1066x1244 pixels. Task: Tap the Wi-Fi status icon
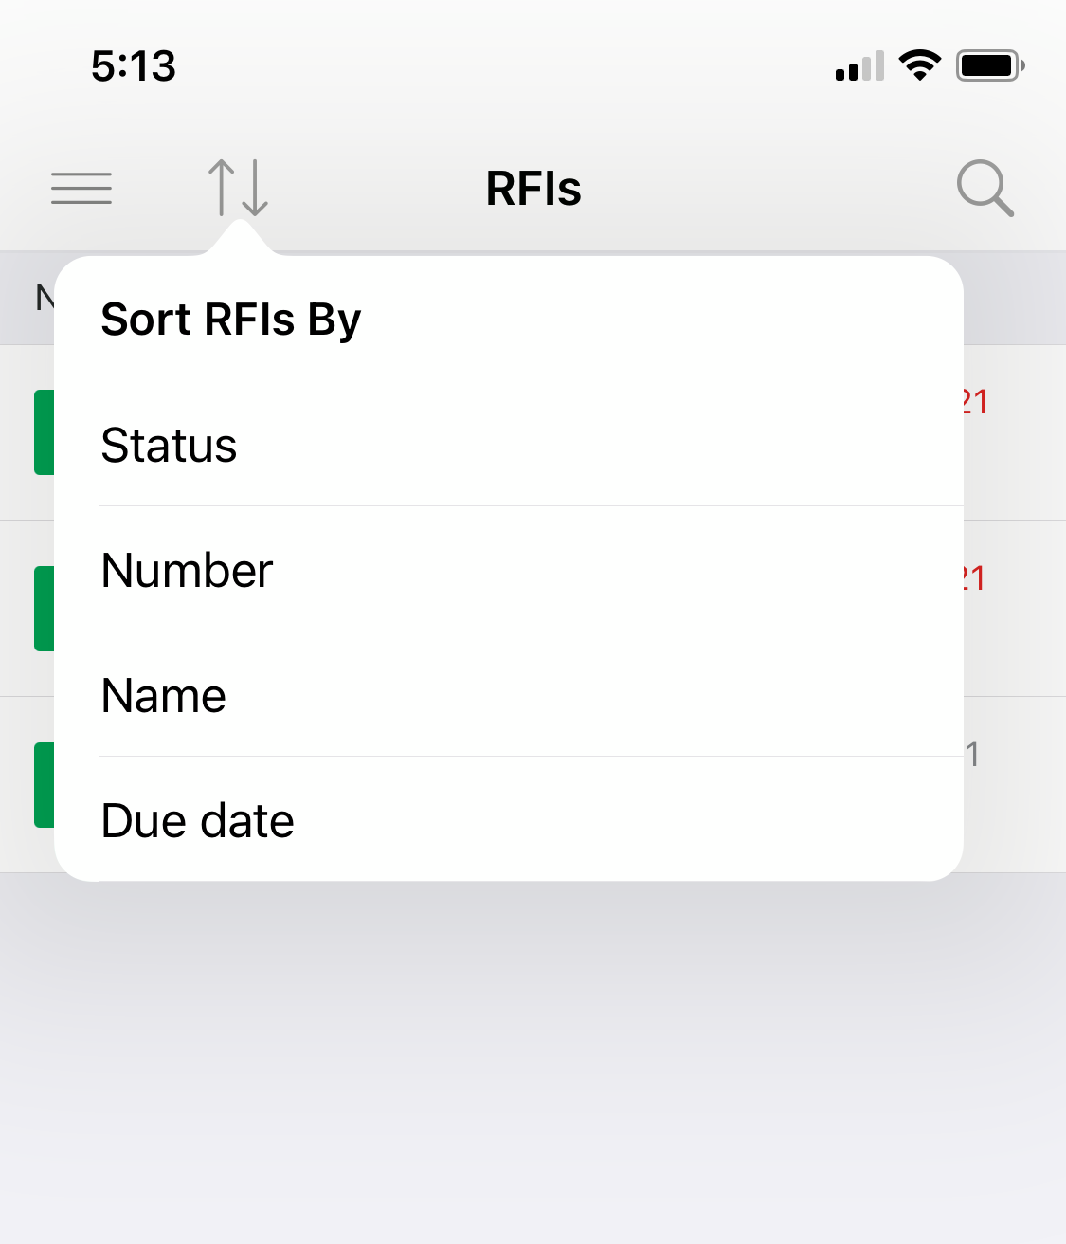tap(919, 65)
